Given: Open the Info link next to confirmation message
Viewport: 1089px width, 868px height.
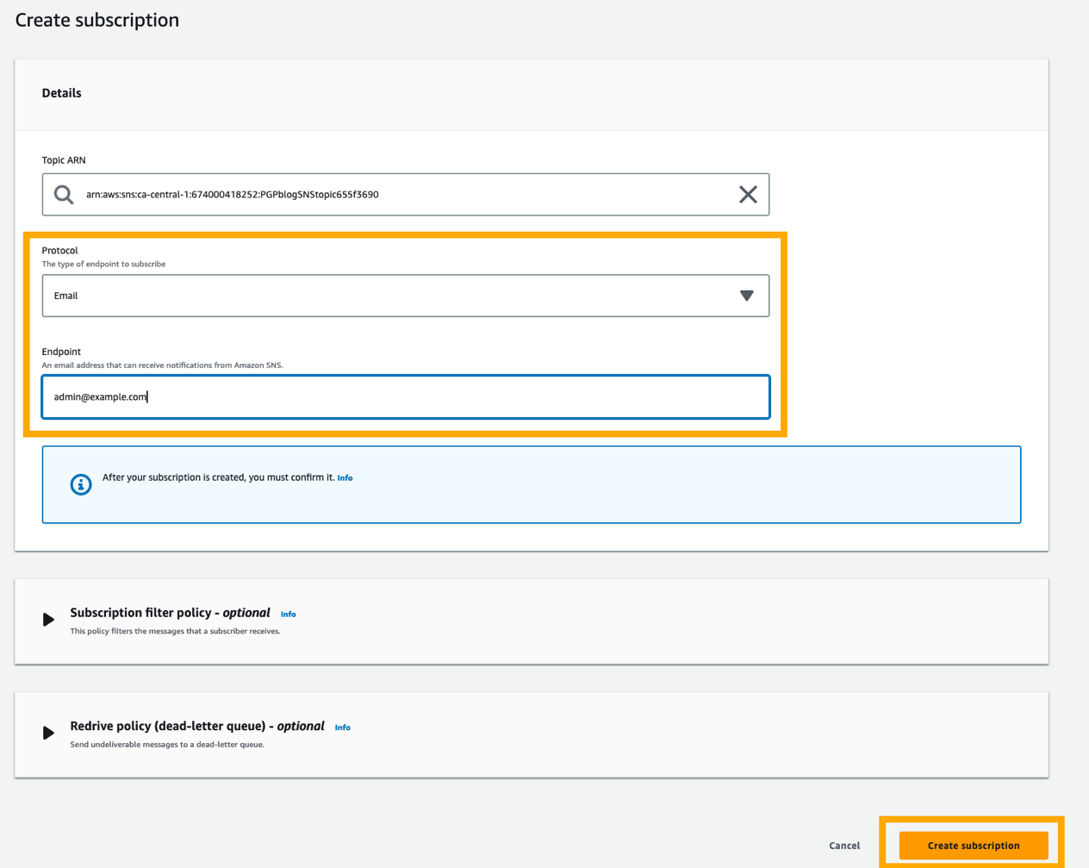Looking at the screenshot, I should click(x=345, y=478).
